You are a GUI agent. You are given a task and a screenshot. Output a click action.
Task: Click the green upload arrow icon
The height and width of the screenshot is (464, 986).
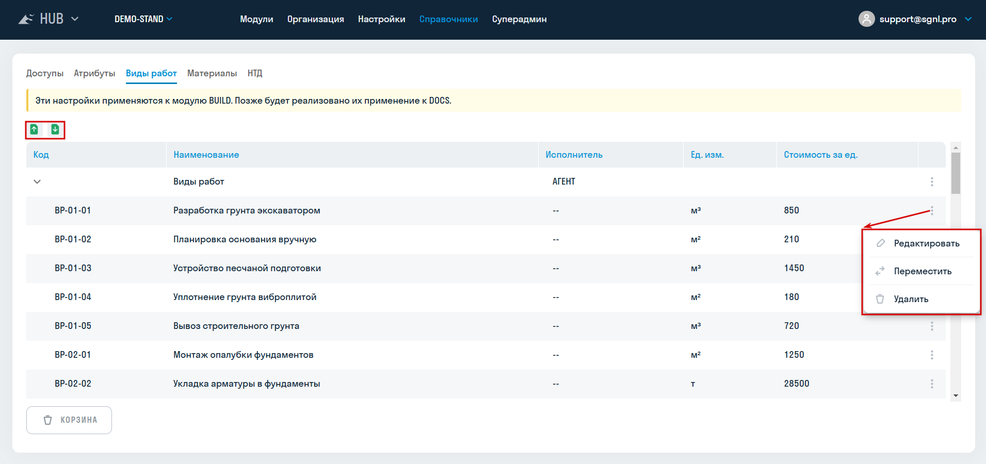pyautogui.click(x=34, y=129)
